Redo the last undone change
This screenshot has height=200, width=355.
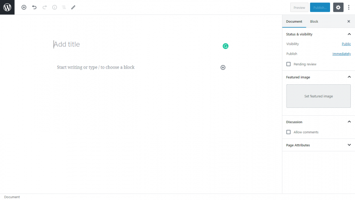tap(44, 7)
